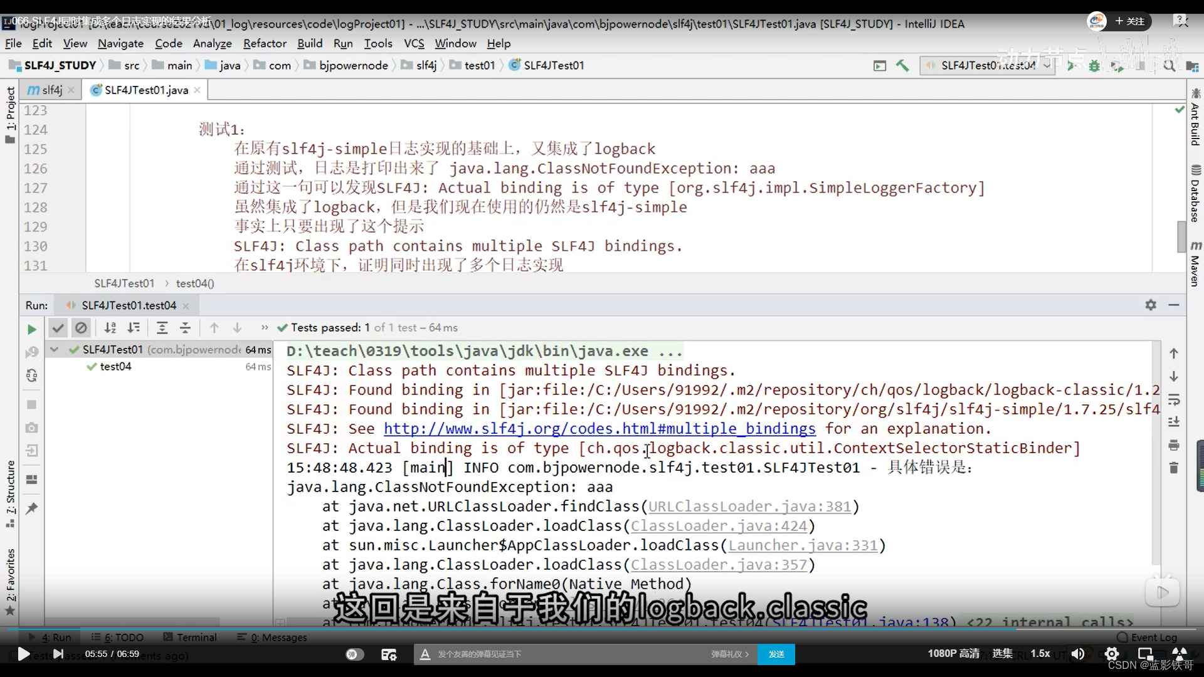
Task: Toggle the danmaku switch
Action: 354,654
